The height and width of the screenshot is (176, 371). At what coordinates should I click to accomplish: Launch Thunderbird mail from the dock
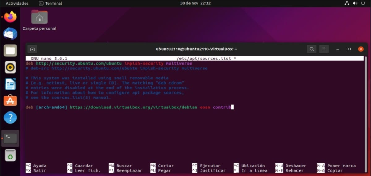(x=10, y=33)
